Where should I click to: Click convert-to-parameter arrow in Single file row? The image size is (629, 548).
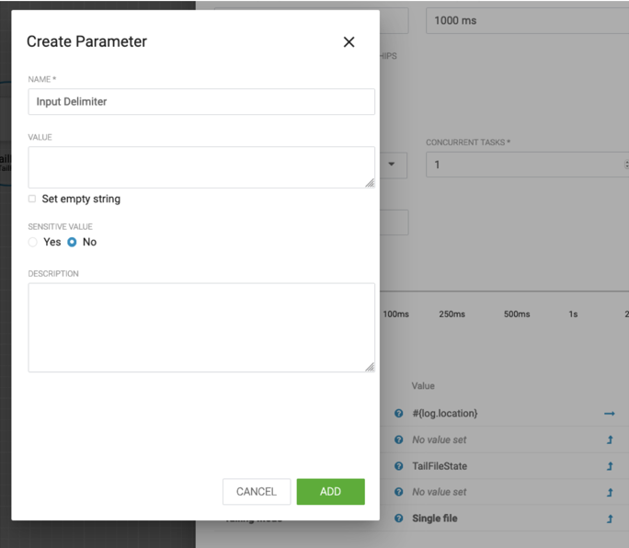click(609, 519)
